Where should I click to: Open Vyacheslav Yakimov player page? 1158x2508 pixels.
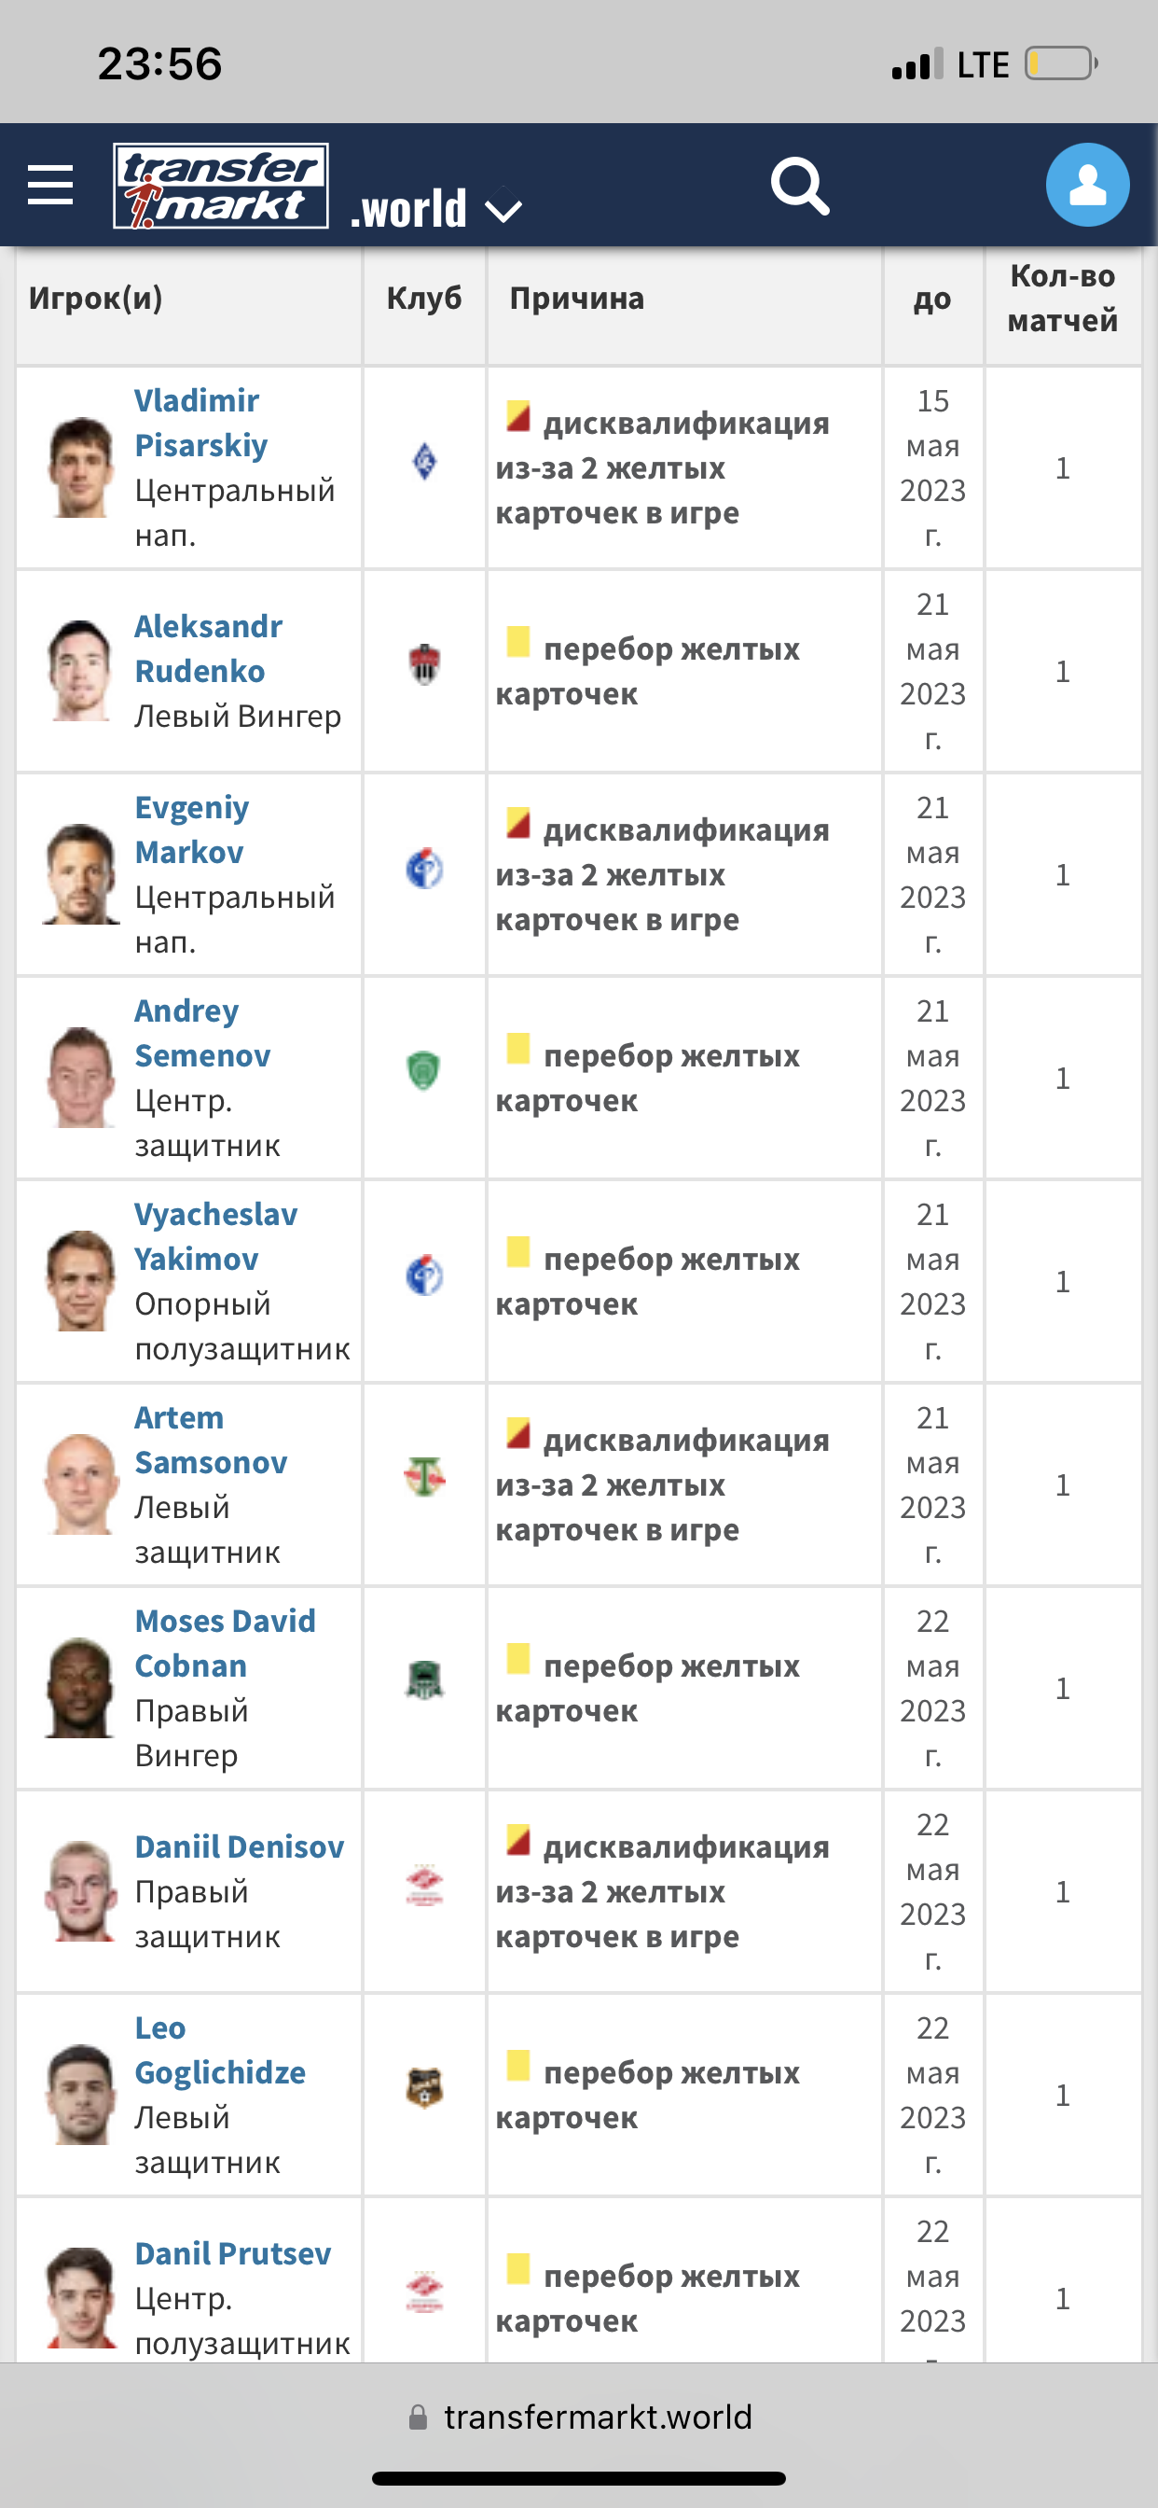click(216, 1236)
